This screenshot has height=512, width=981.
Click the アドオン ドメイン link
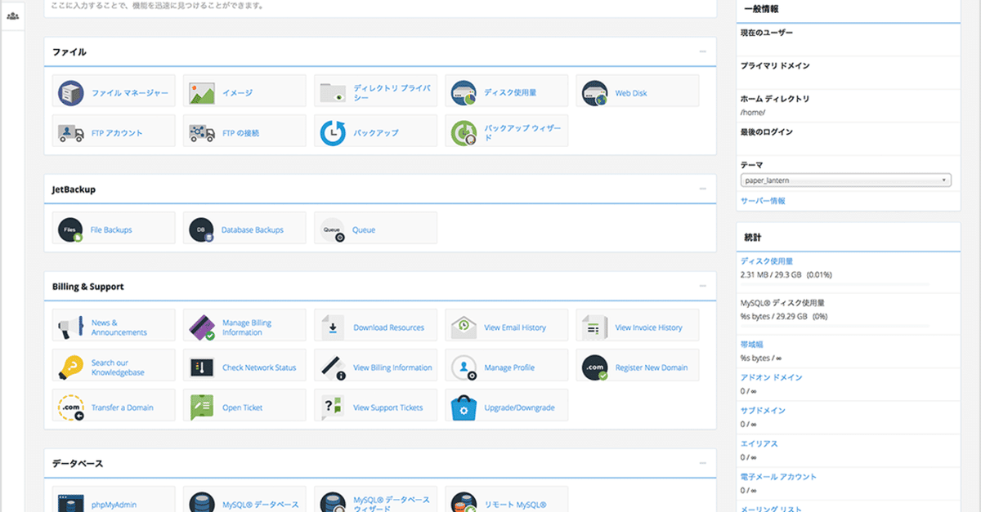coord(772,377)
